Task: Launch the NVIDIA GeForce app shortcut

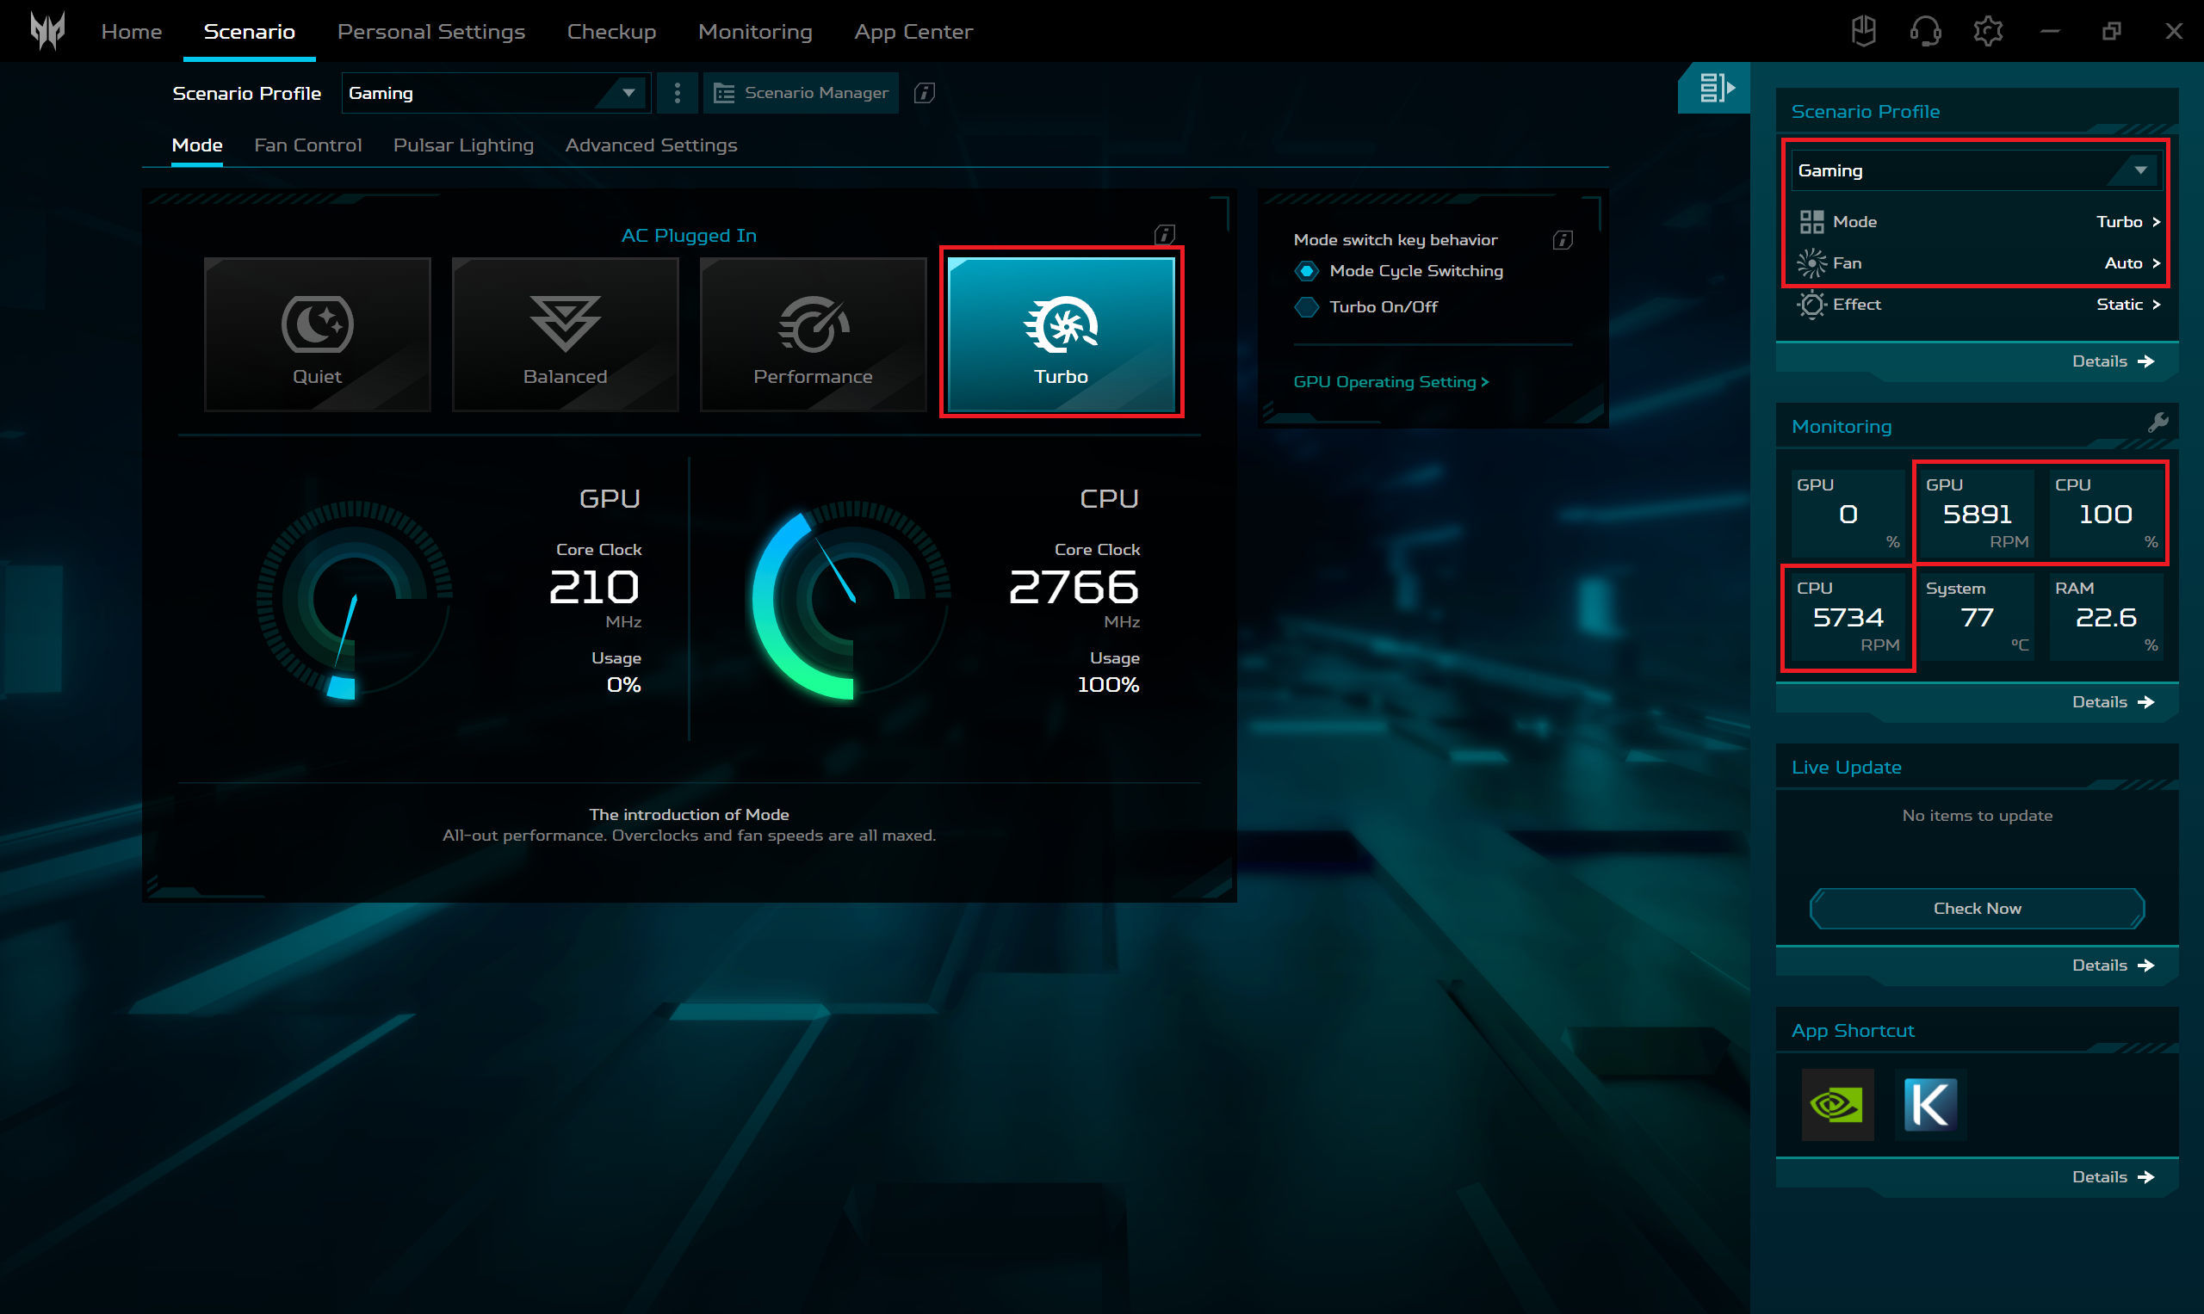Action: coord(1837,1104)
